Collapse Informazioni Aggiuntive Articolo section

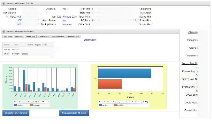[x=4, y=31]
